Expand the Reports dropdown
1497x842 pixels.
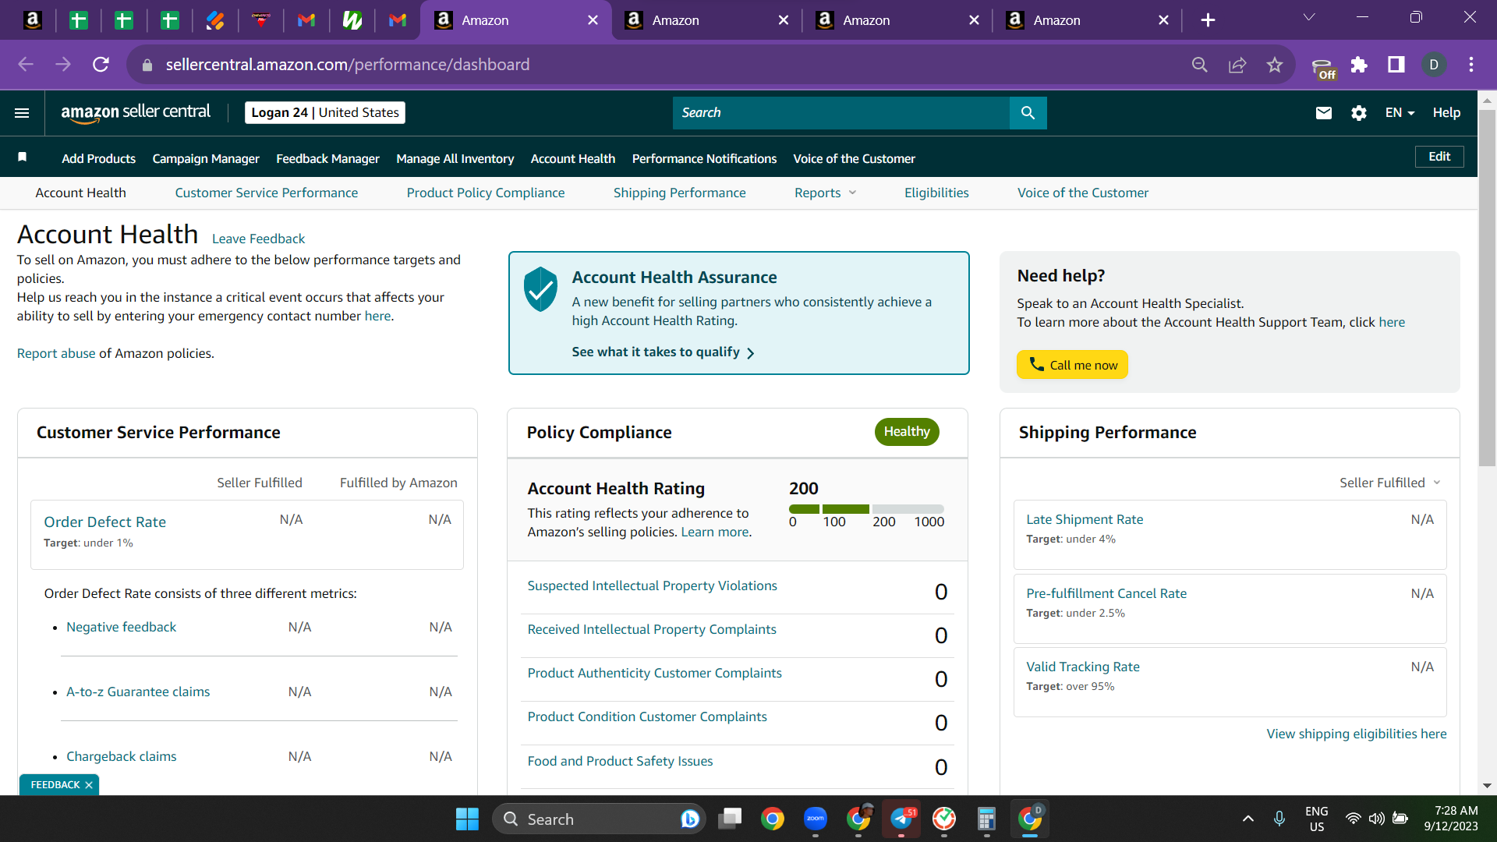click(x=826, y=193)
